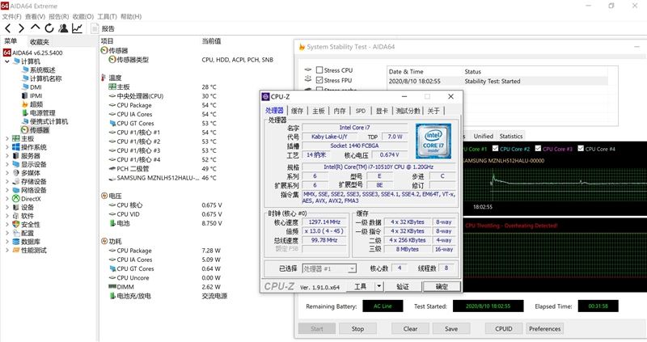Viewport: 647px width, 342px height.
Task: Click the 存储设备 storage icon in the tree
Action: point(16,182)
